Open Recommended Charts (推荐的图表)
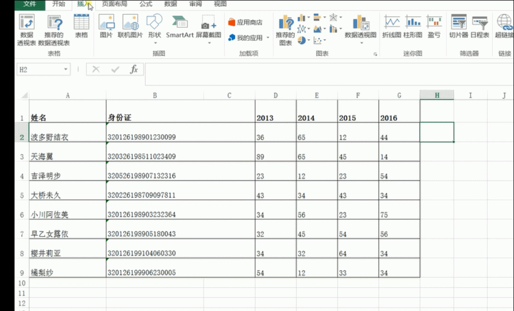 (x=286, y=30)
